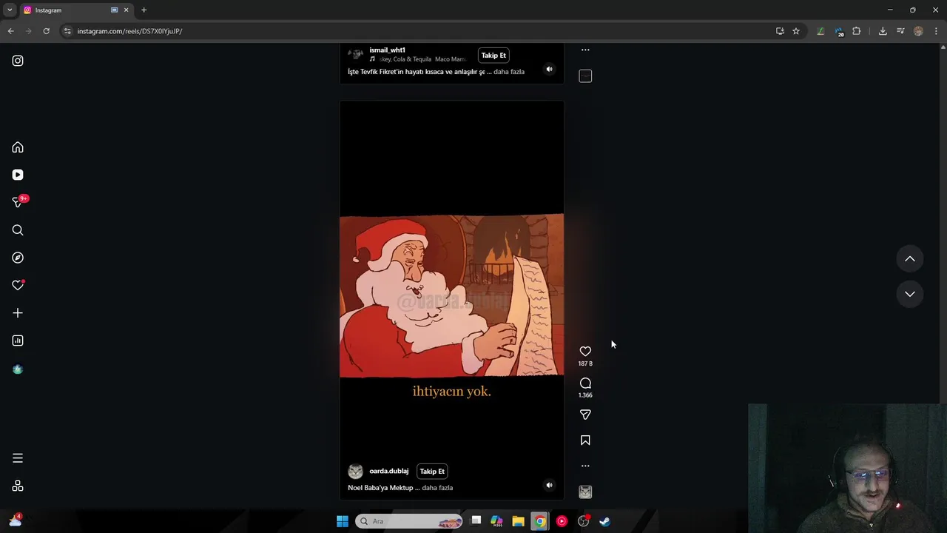Open Steam on taskbar

pos(604,521)
